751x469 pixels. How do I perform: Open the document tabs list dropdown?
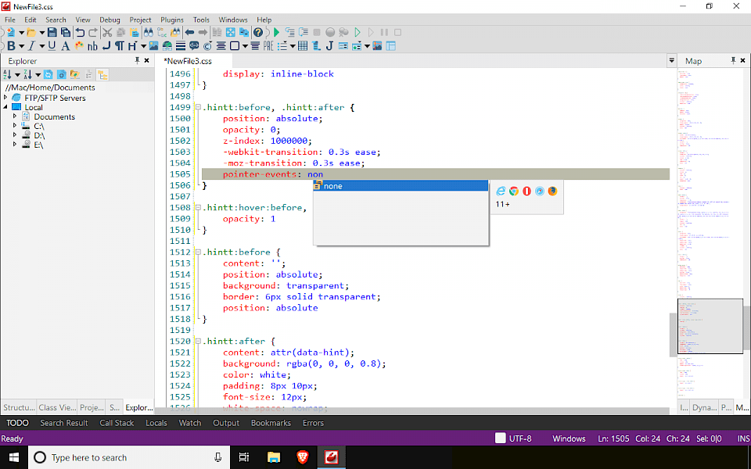click(671, 61)
